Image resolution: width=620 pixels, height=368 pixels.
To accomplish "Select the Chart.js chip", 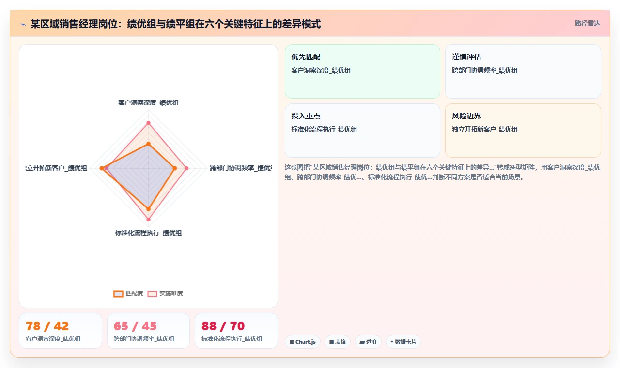I will coord(303,342).
